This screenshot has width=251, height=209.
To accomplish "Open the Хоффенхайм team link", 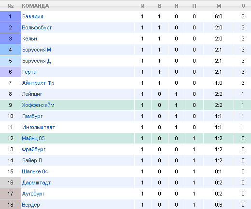I will point(38,105).
